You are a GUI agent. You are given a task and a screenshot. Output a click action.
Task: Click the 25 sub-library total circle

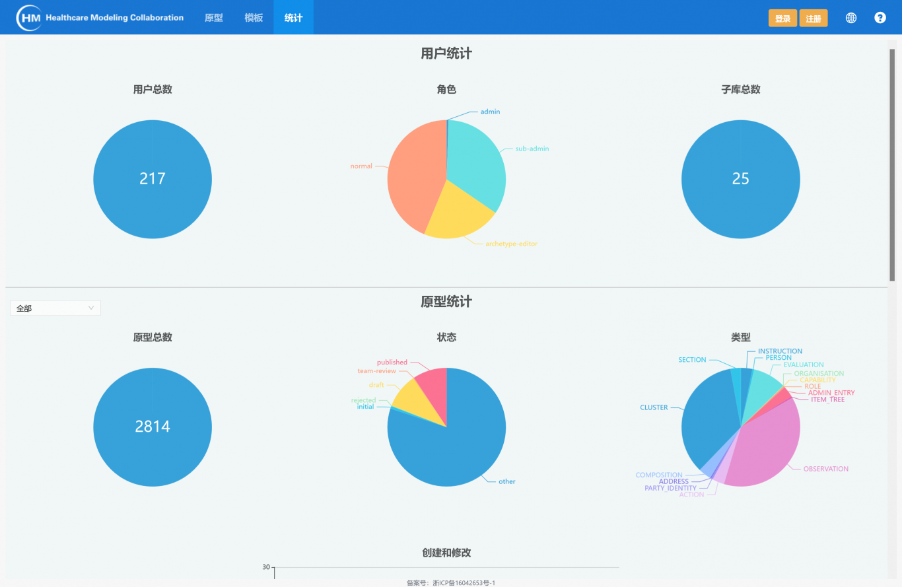pyautogui.click(x=741, y=179)
